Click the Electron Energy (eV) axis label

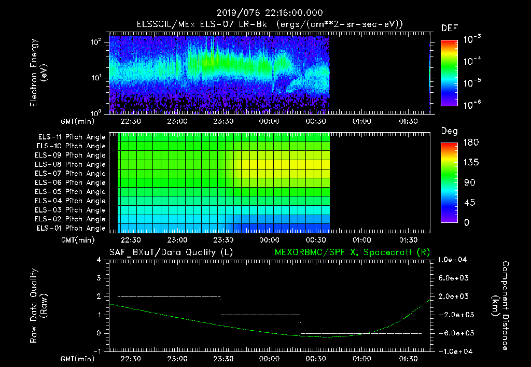tap(38, 73)
